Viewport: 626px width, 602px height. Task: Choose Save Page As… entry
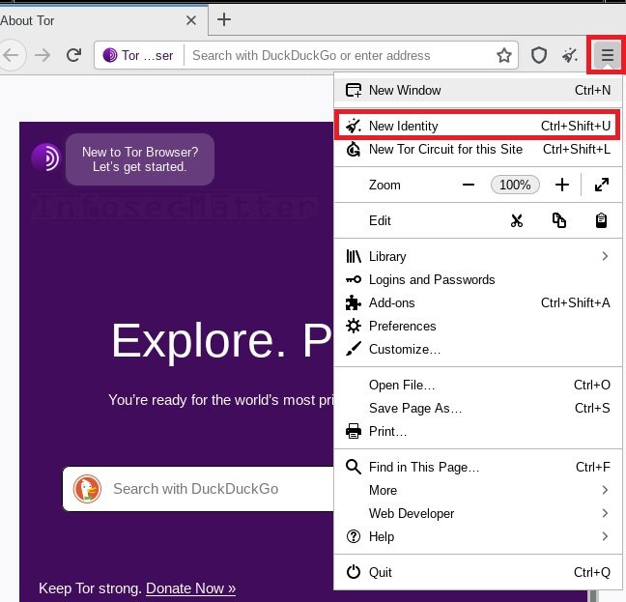point(478,408)
